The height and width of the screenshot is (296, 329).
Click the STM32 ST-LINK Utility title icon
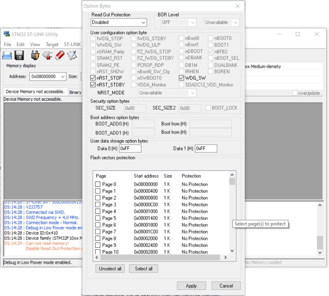point(7,34)
